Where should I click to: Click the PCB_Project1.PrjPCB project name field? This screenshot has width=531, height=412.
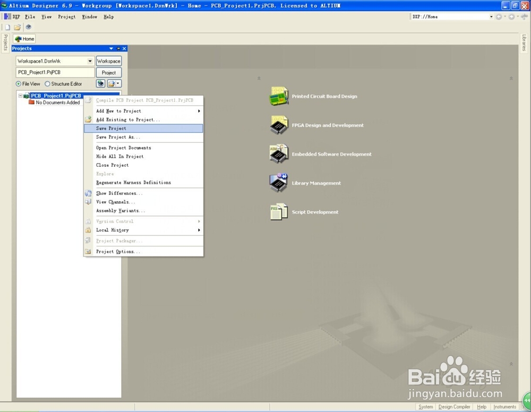pos(55,72)
